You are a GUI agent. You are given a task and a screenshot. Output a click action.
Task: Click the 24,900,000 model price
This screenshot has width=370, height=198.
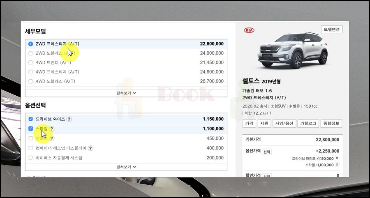212,53
